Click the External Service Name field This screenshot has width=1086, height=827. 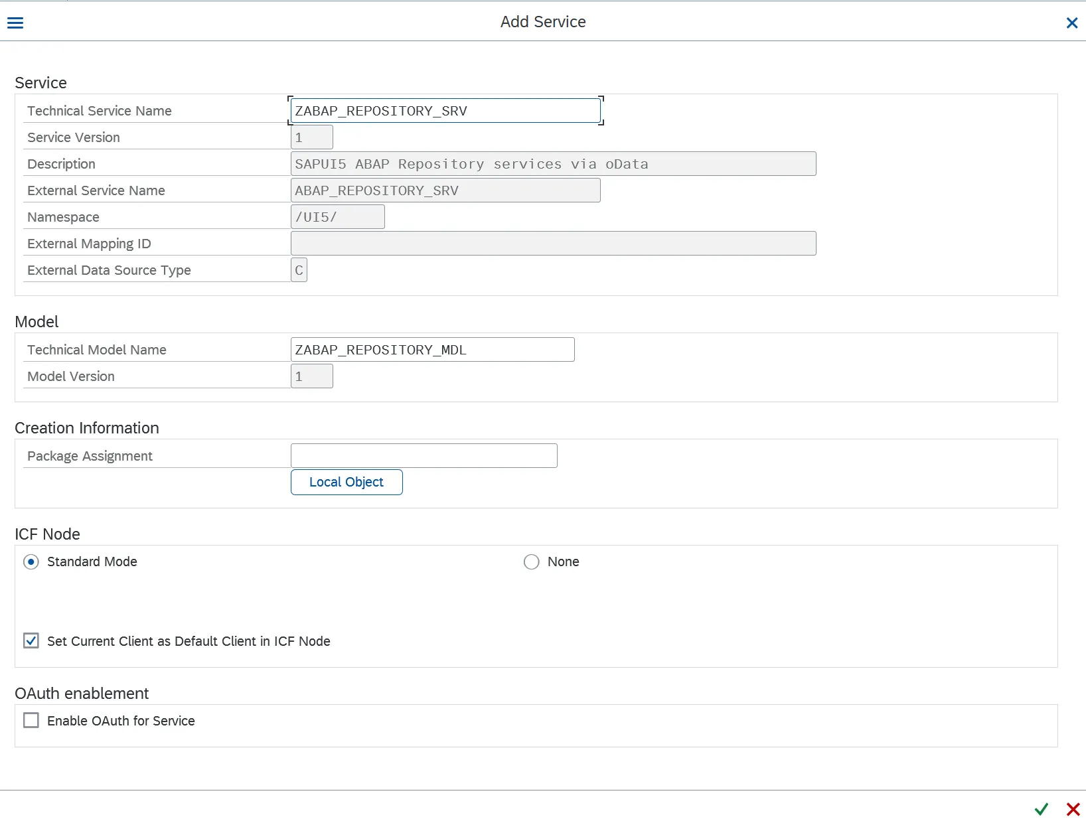click(445, 190)
